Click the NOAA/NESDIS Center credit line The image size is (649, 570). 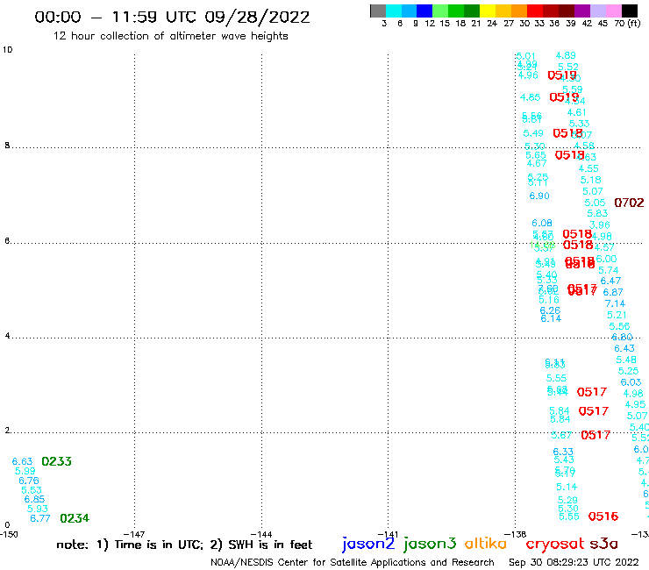pos(353,562)
